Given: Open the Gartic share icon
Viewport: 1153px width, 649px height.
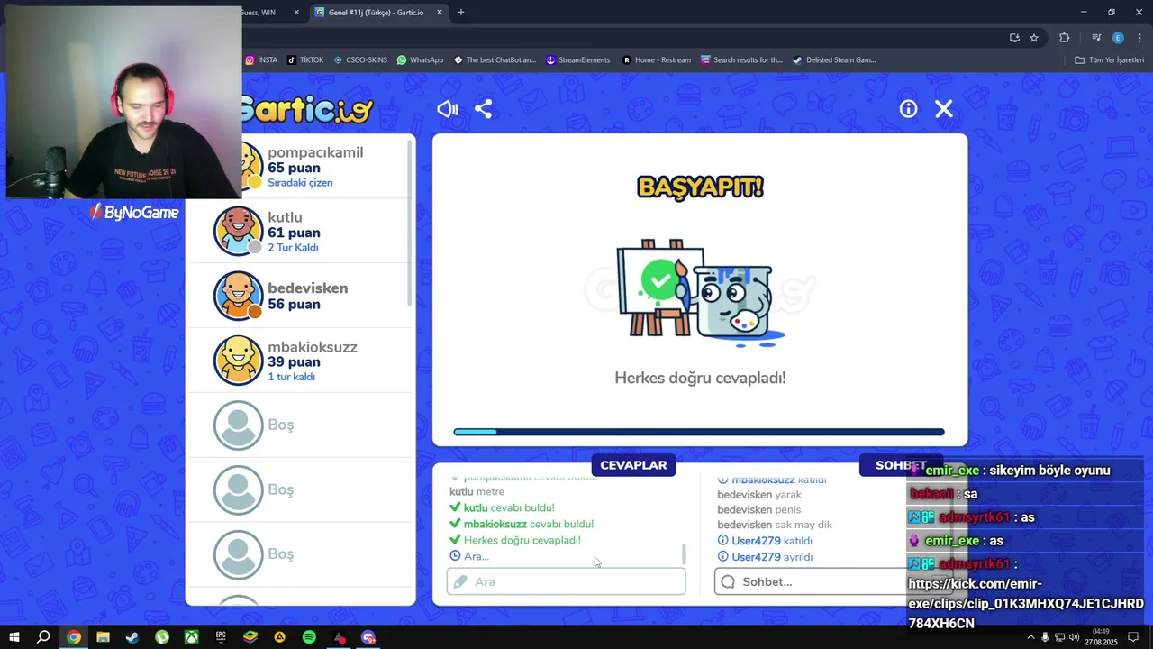Looking at the screenshot, I should coord(484,109).
